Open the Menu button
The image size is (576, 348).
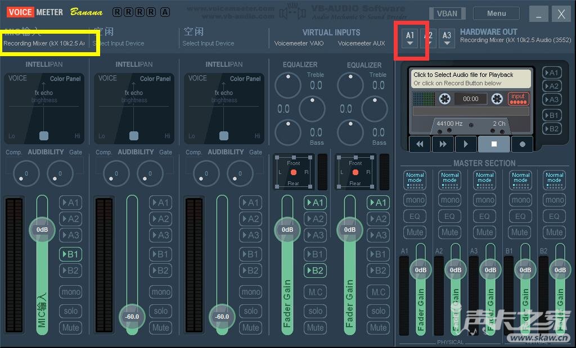pyautogui.click(x=496, y=13)
